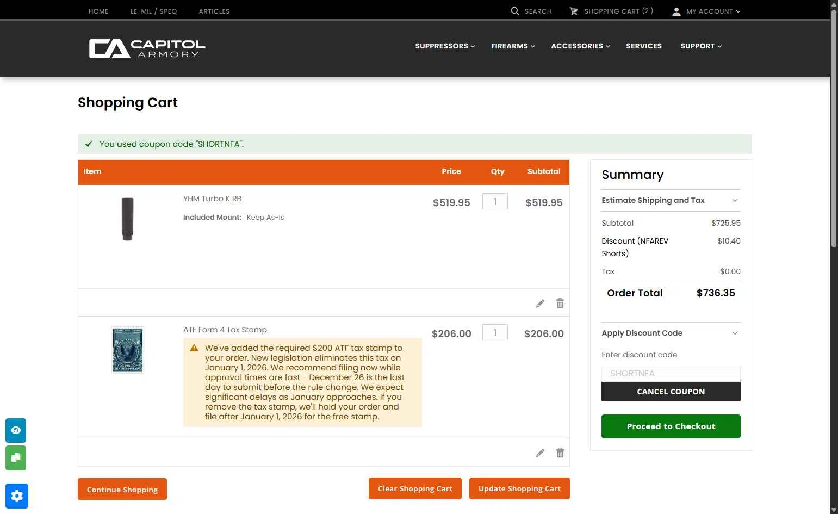838x514 pixels.
Task: Click the Discount amount $10.40
Action: click(729, 241)
